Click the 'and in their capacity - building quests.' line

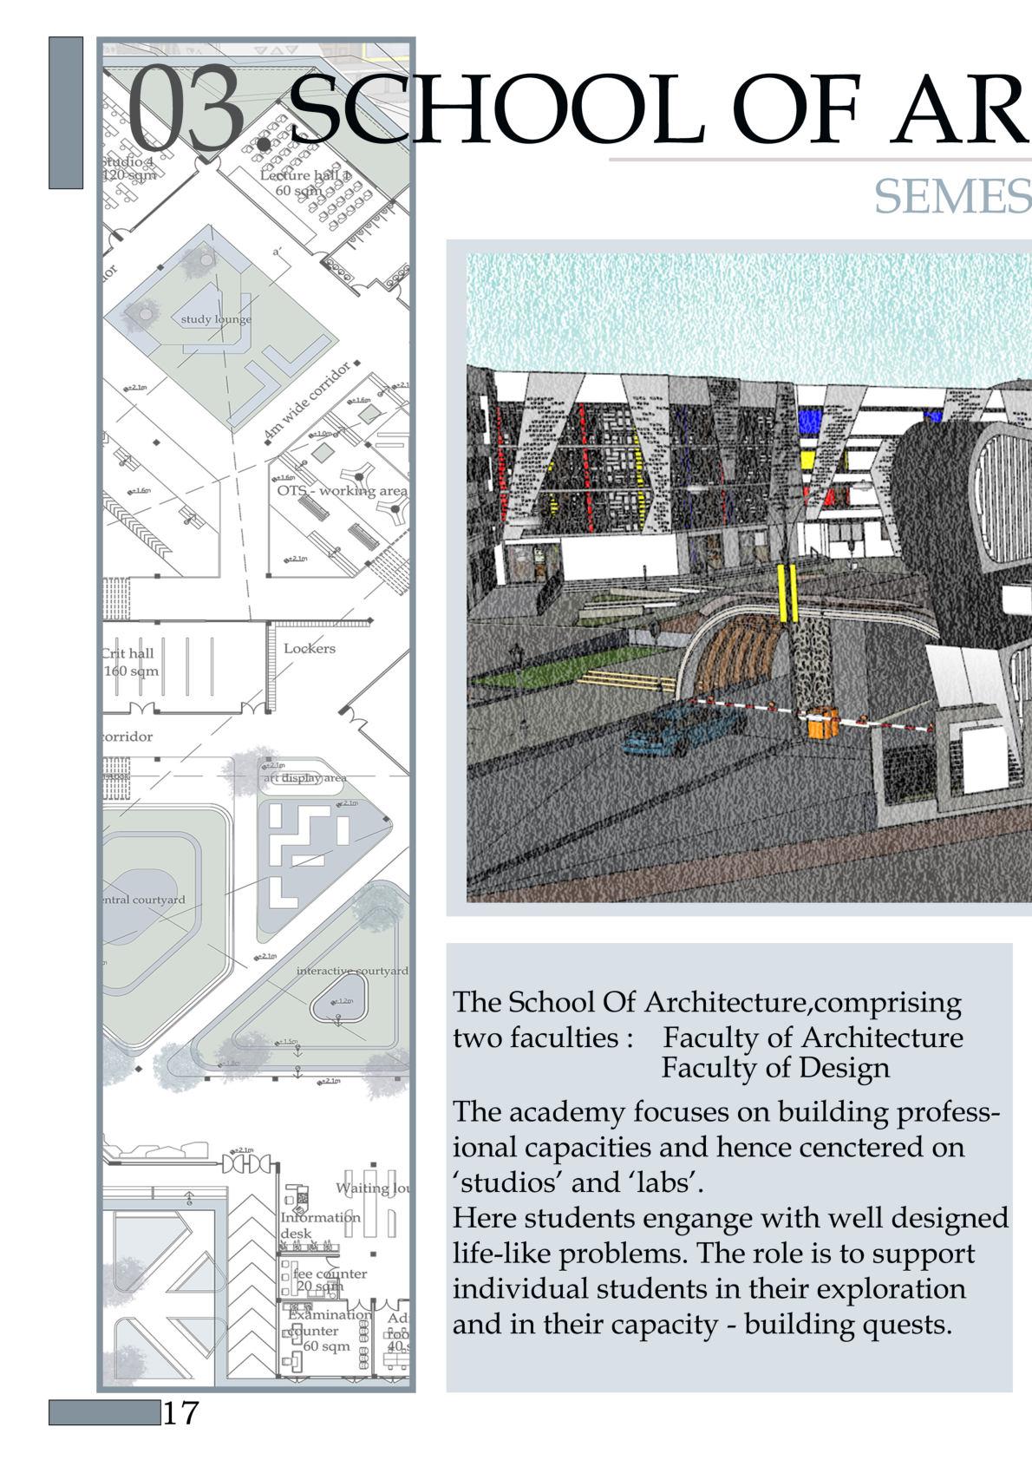pos(702,1325)
